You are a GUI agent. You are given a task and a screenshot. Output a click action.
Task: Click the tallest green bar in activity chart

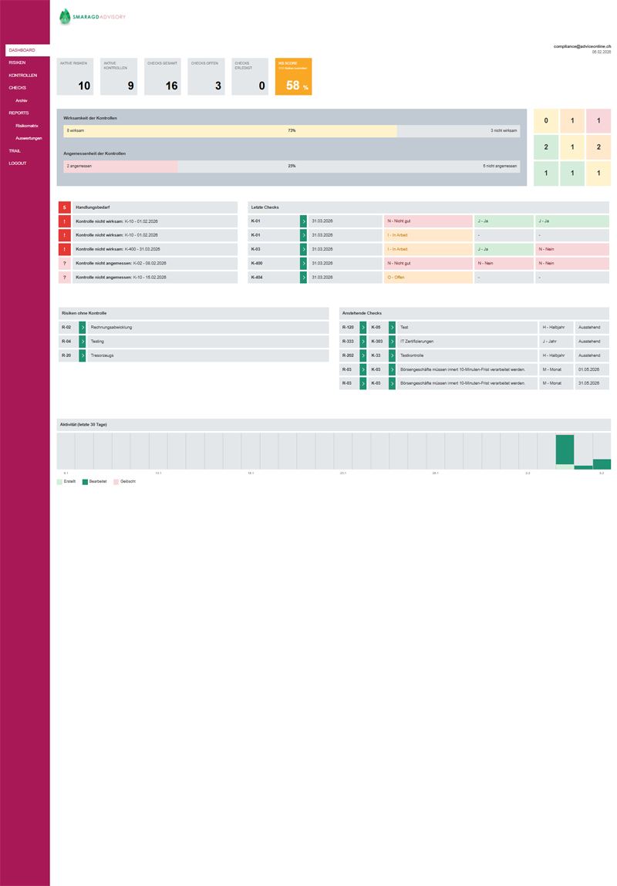tap(565, 450)
